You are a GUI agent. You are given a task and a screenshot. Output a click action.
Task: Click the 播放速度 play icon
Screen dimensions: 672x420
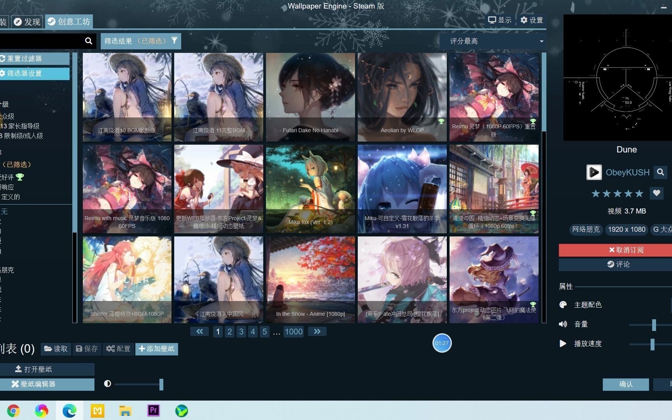coord(563,343)
